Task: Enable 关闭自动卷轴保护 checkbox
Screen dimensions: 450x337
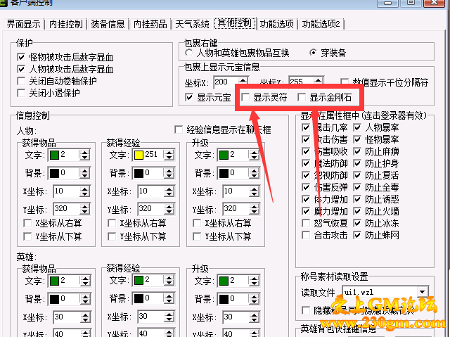Action: [21, 81]
